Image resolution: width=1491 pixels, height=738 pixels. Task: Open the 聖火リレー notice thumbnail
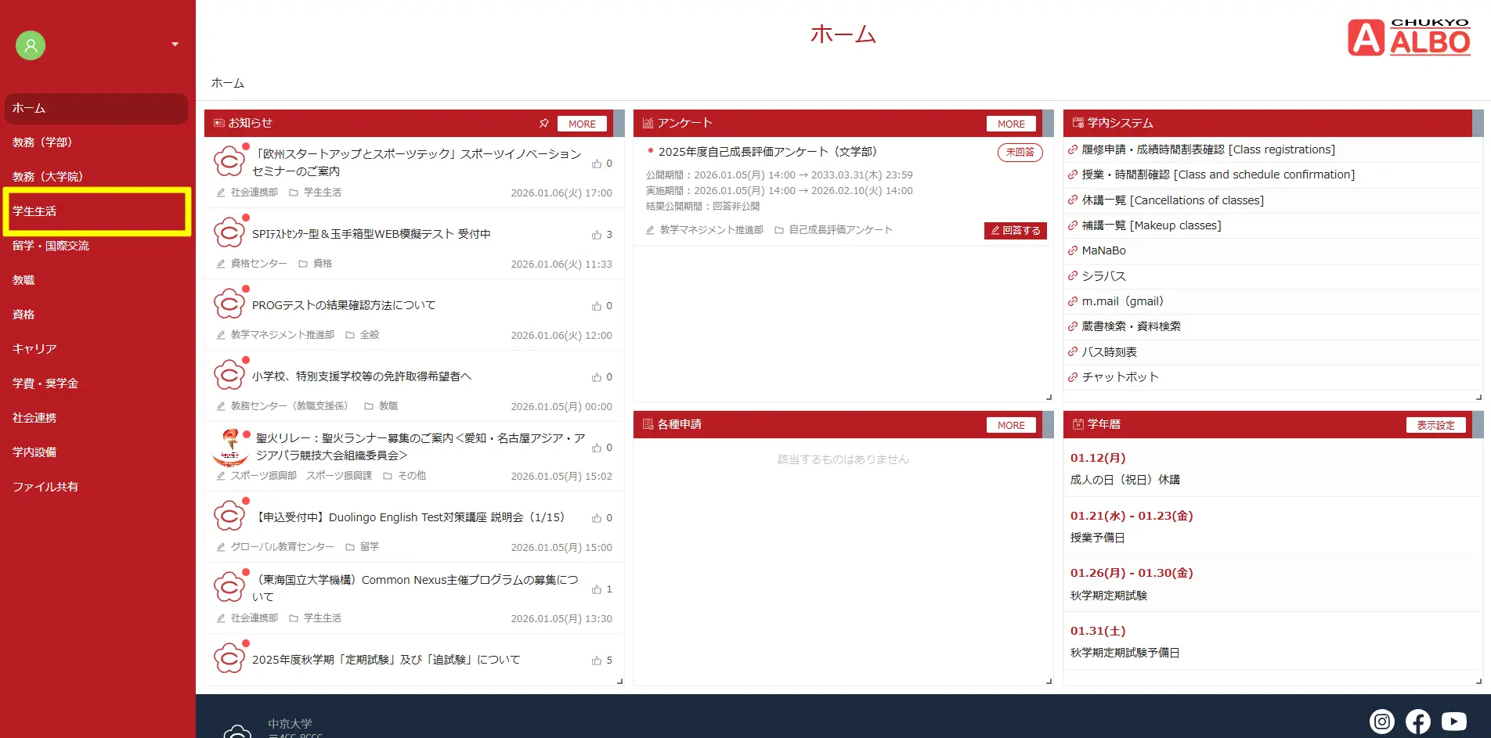(229, 448)
